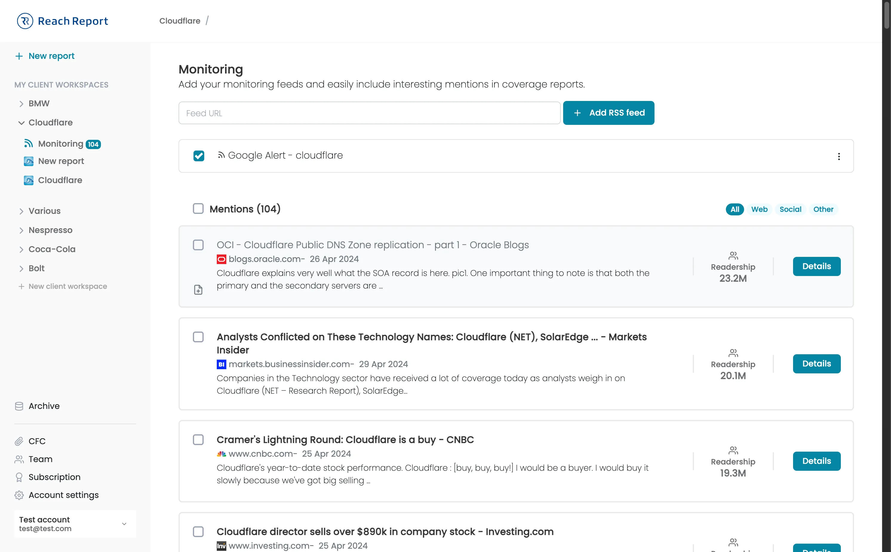The width and height of the screenshot is (891, 552).
Task: Click the CNBC peacock icon on Cramer's mention
Action: [222, 454]
